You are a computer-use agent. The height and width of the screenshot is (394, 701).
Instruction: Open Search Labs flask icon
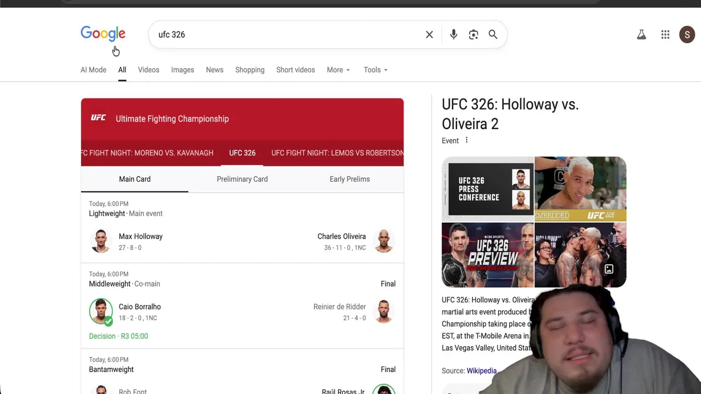tap(641, 34)
